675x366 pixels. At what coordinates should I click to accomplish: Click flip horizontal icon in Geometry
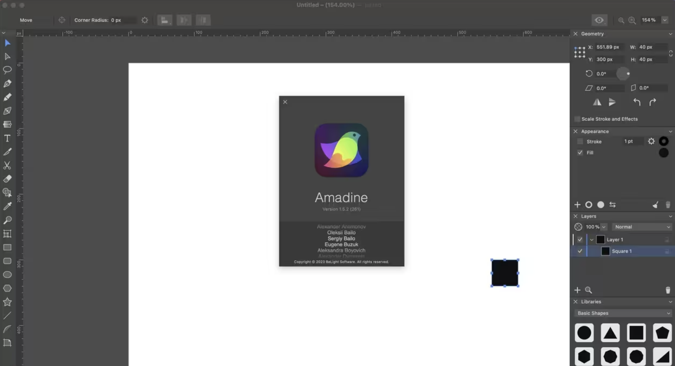(x=597, y=102)
